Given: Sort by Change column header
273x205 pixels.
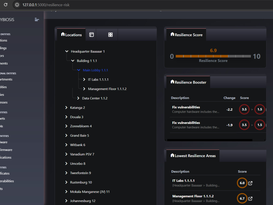Looking at the screenshot, I should point(229,98).
